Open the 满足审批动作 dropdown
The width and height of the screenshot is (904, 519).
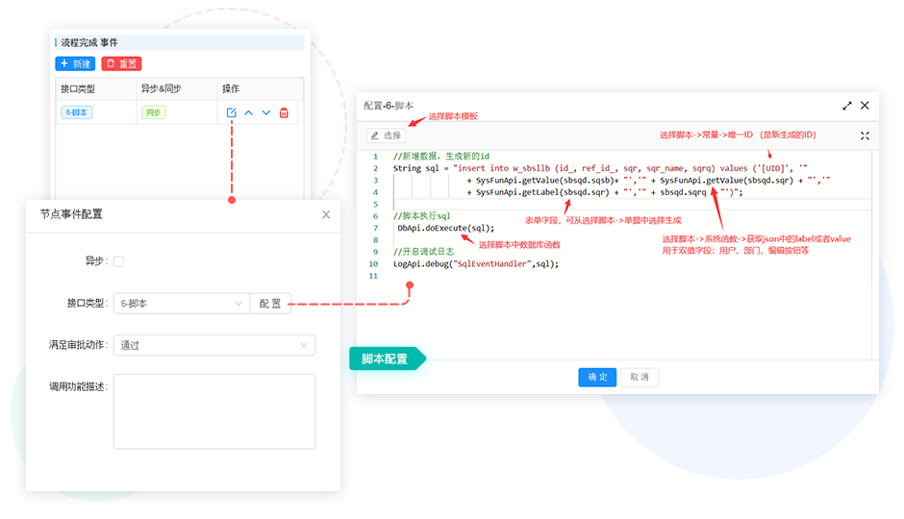pyautogui.click(x=214, y=345)
